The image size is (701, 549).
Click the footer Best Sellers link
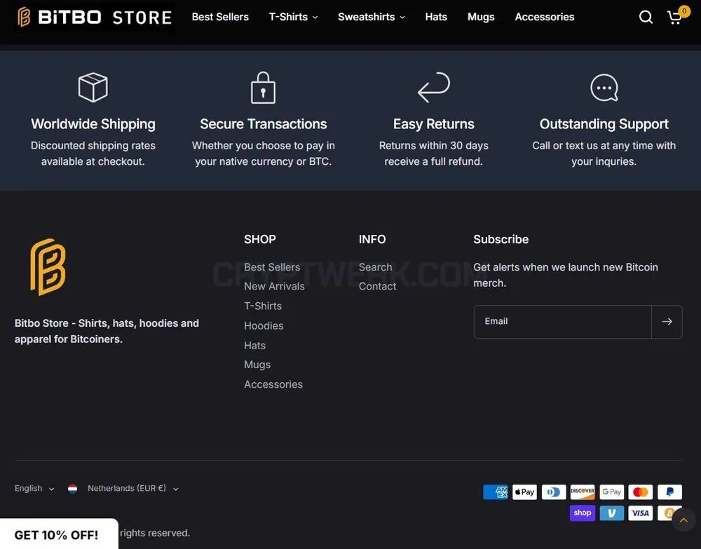[x=272, y=267]
